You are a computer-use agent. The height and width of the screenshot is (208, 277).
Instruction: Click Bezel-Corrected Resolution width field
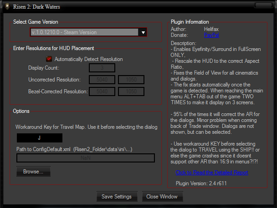coord(102,91)
